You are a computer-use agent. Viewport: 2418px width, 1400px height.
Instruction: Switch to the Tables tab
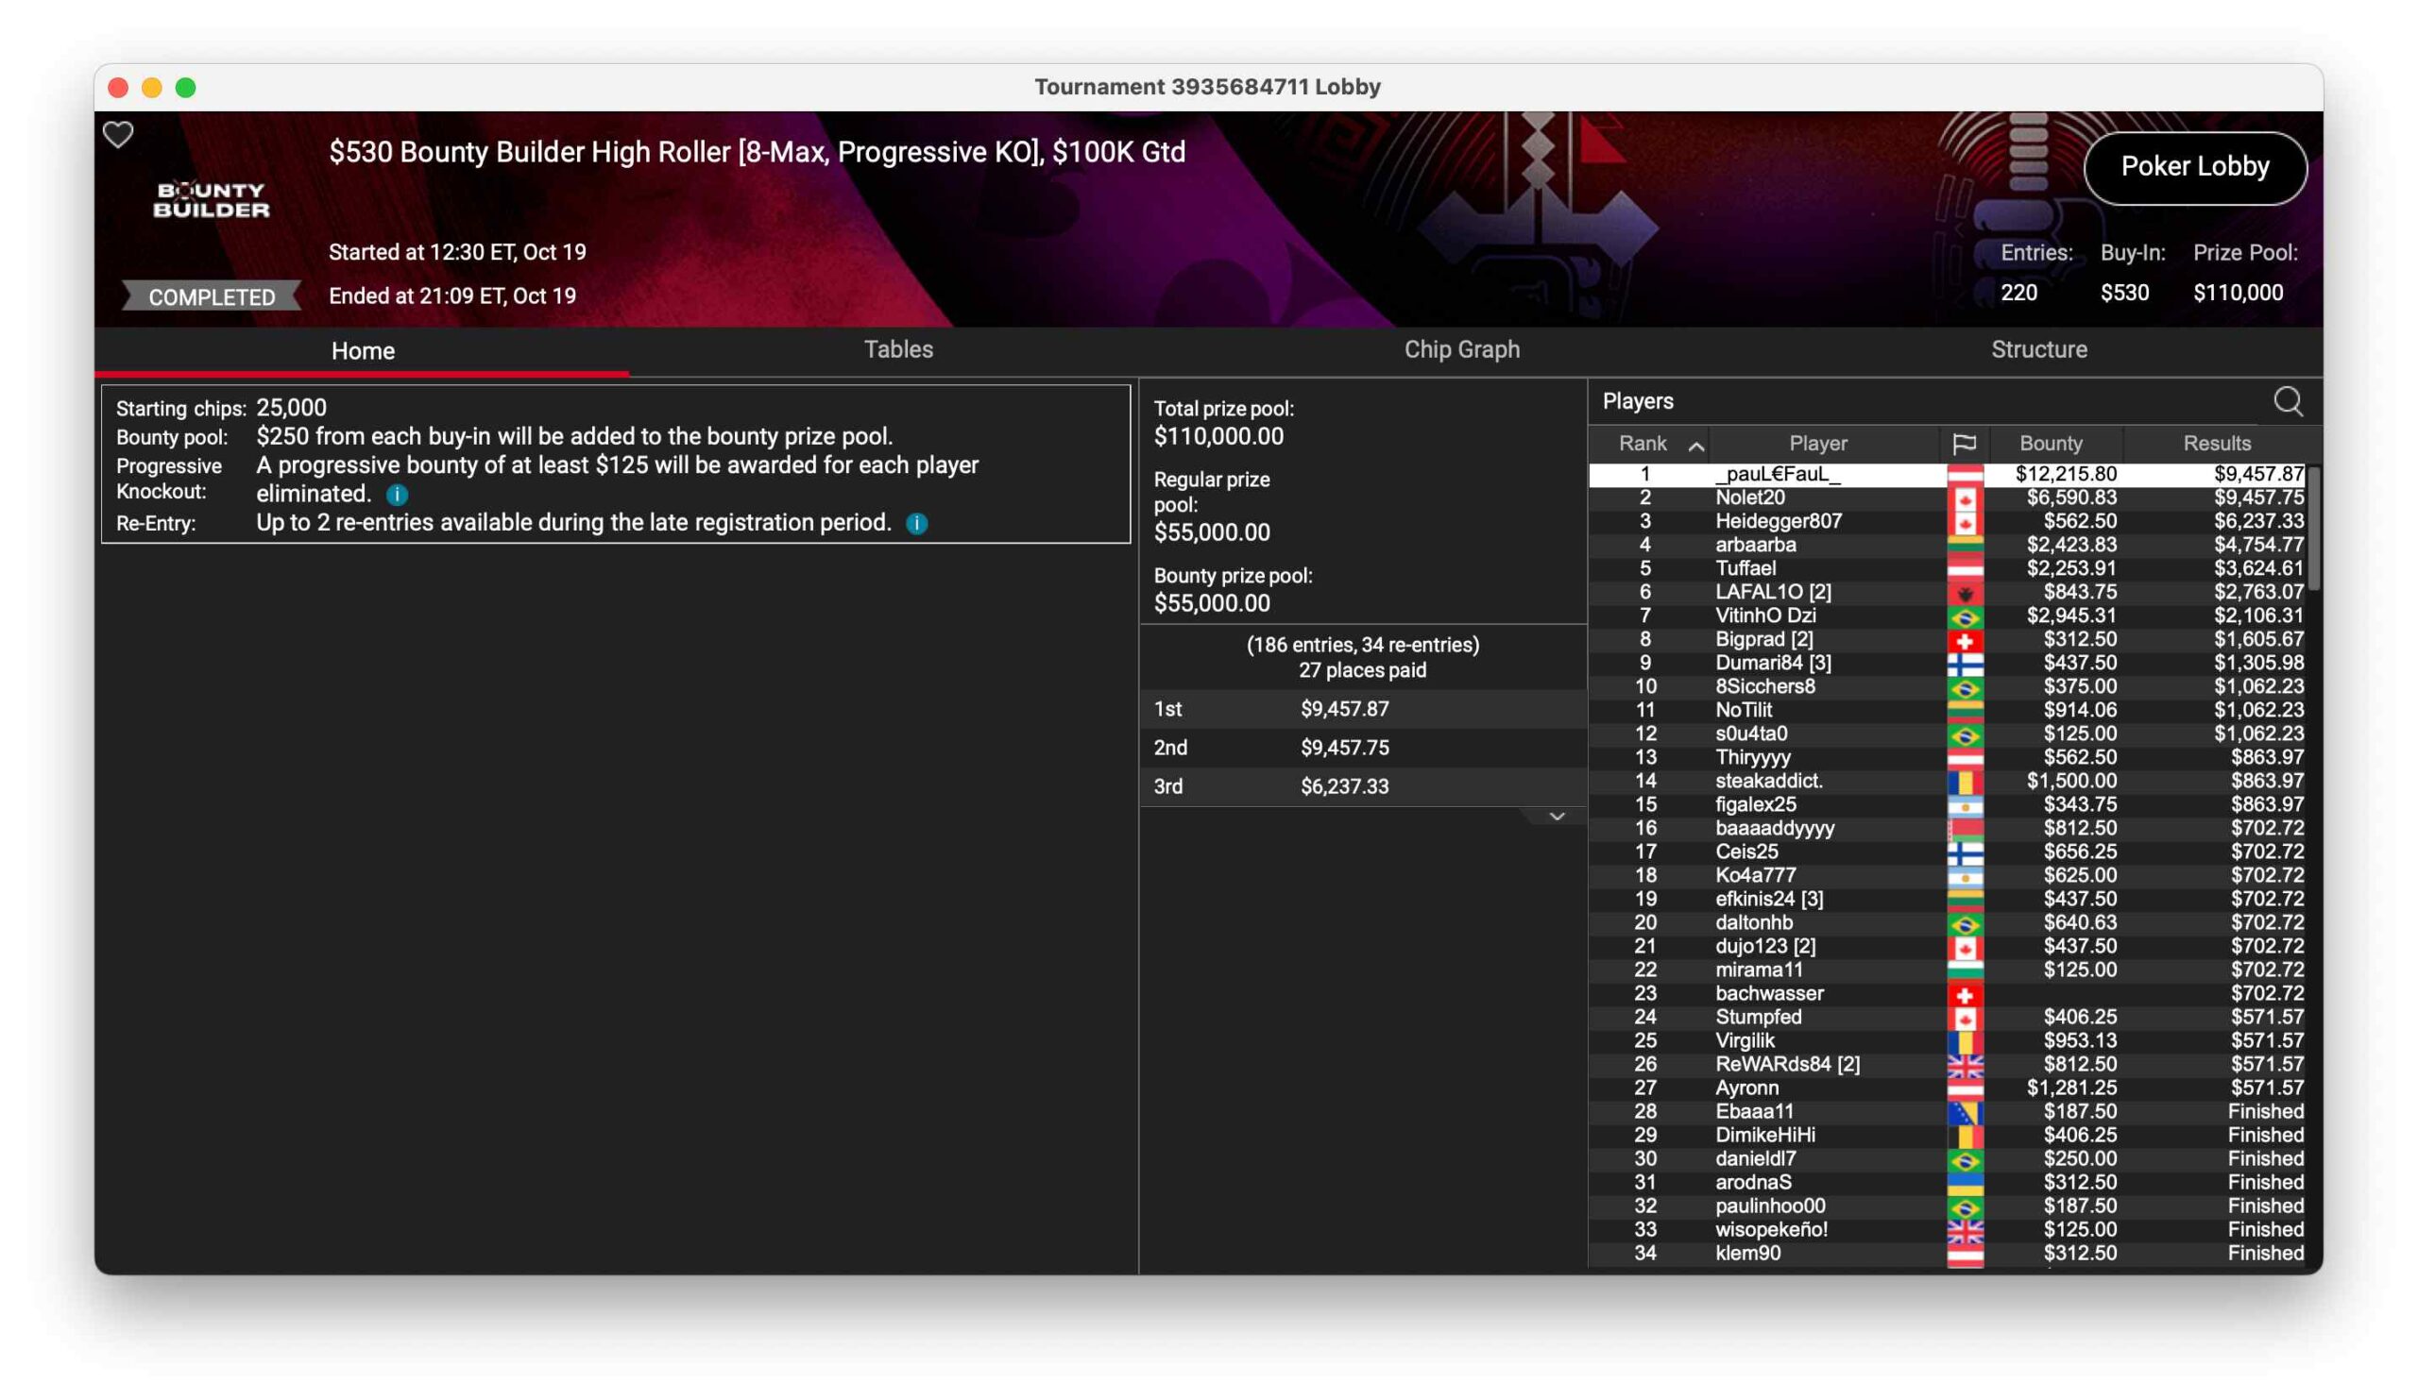pyautogui.click(x=898, y=350)
